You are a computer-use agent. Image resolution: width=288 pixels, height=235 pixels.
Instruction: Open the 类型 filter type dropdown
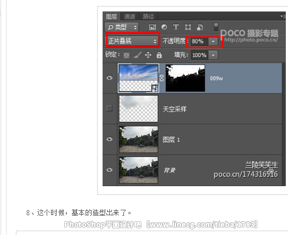click(122, 27)
